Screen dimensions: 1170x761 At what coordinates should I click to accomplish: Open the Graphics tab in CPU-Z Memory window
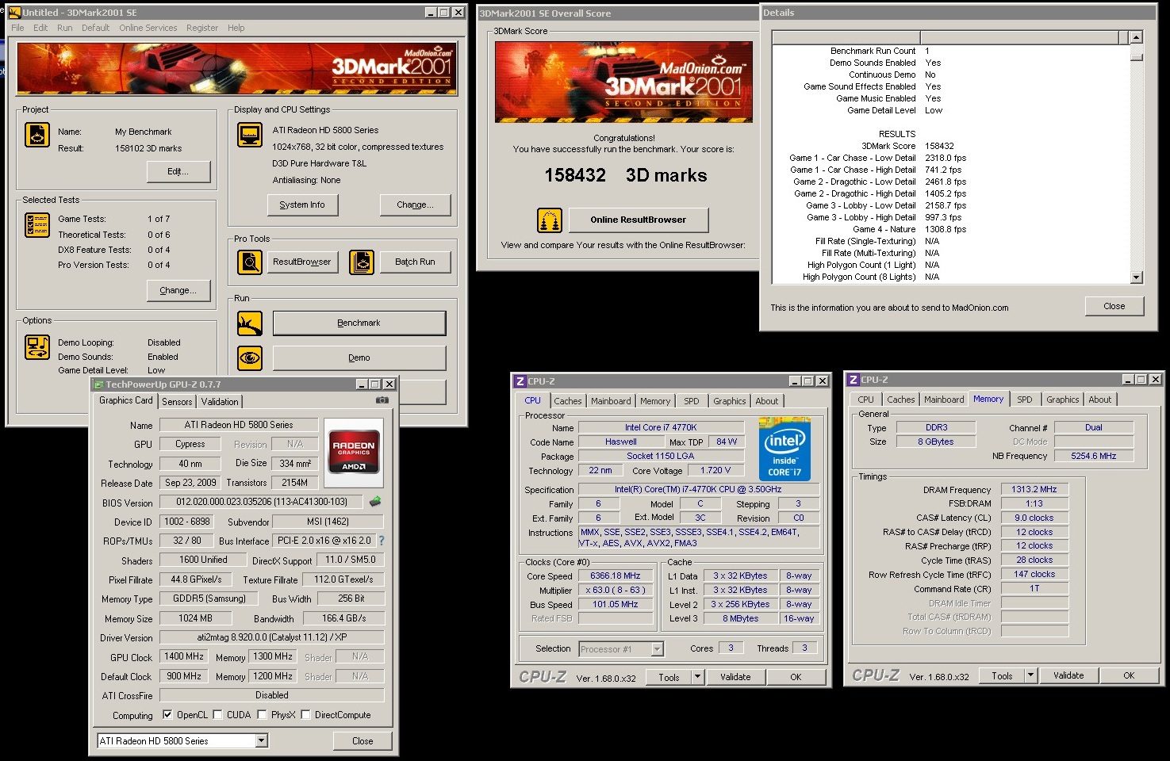tap(1062, 400)
